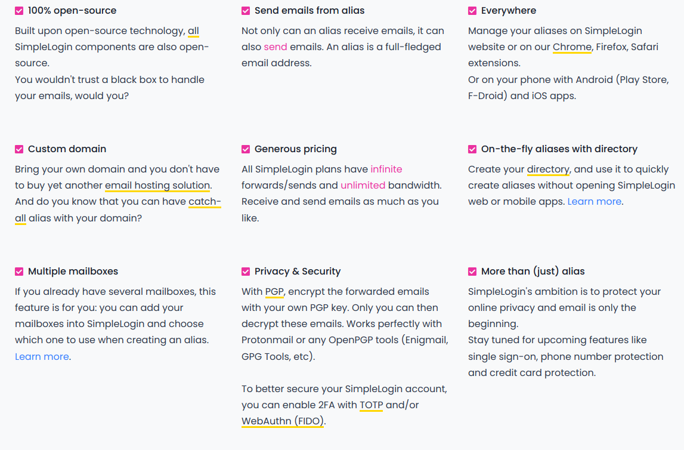Viewport: 684px width, 450px height.
Task: Click the checkbox icon beside Privacy & Security
Action: pyautogui.click(x=246, y=272)
